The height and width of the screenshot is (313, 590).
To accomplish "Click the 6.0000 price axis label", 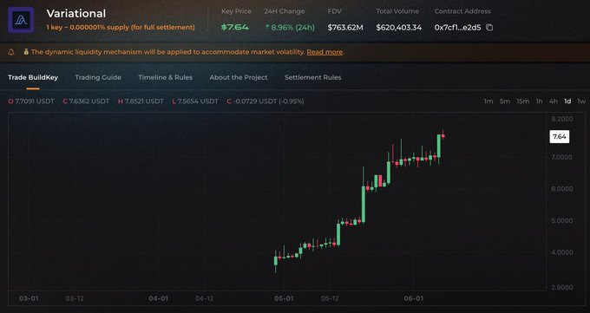I will click(561, 189).
